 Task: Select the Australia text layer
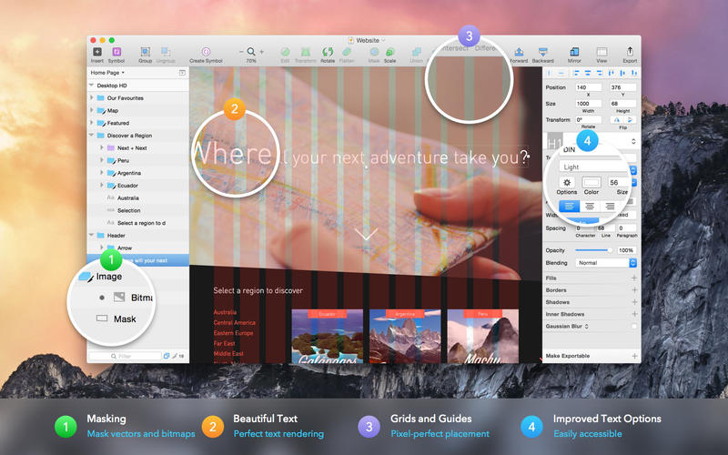click(x=128, y=197)
